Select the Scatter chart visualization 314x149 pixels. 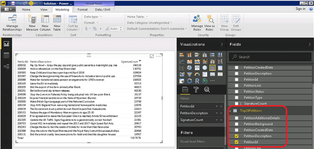click(x=182, y=68)
